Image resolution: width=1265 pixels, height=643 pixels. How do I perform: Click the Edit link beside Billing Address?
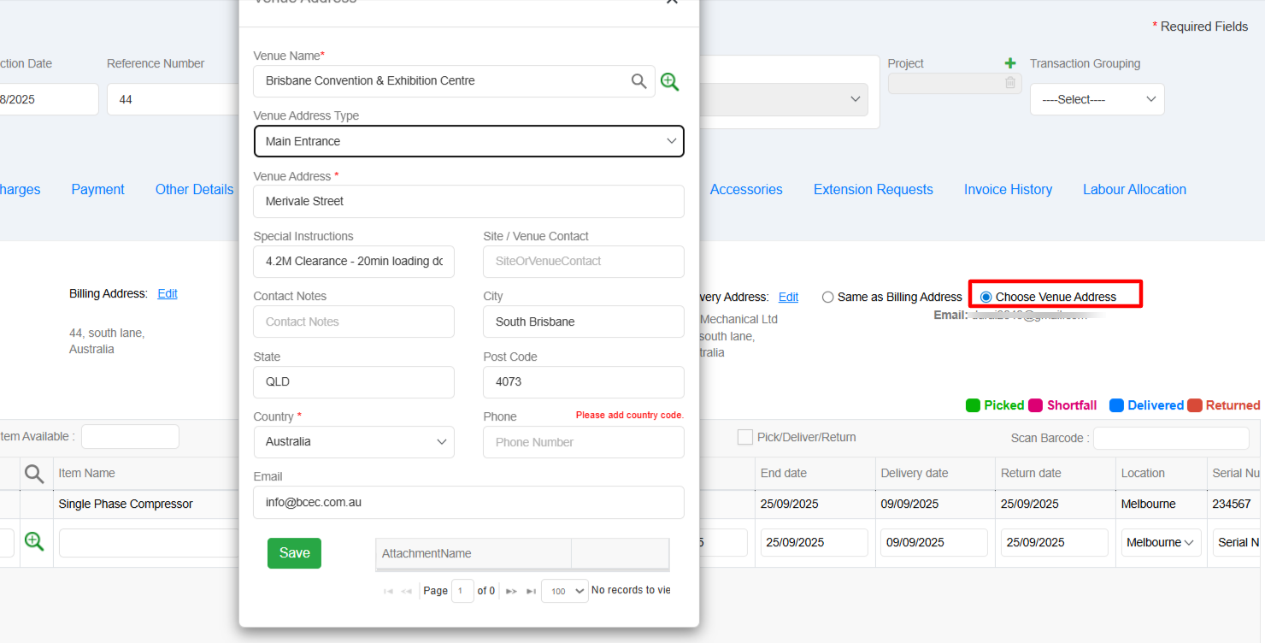pos(168,294)
